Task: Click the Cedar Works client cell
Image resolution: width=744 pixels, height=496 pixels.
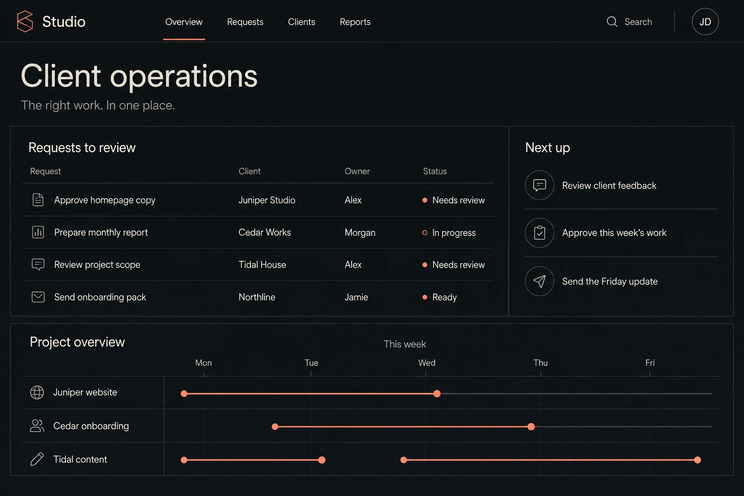Action: [x=264, y=232]
